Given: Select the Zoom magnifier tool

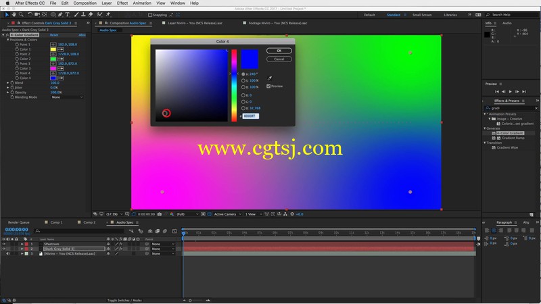Looking at the screenshot, I should pos(21,14).
